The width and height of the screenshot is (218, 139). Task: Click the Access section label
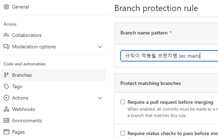10,24
